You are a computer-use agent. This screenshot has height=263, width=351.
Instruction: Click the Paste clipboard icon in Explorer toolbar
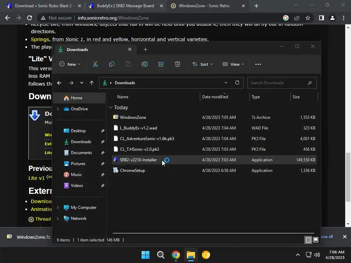[x=128, y=64]
